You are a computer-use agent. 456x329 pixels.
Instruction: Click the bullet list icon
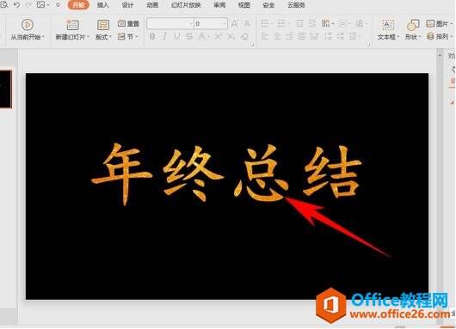pyautogui.click(x=265, y=23)
